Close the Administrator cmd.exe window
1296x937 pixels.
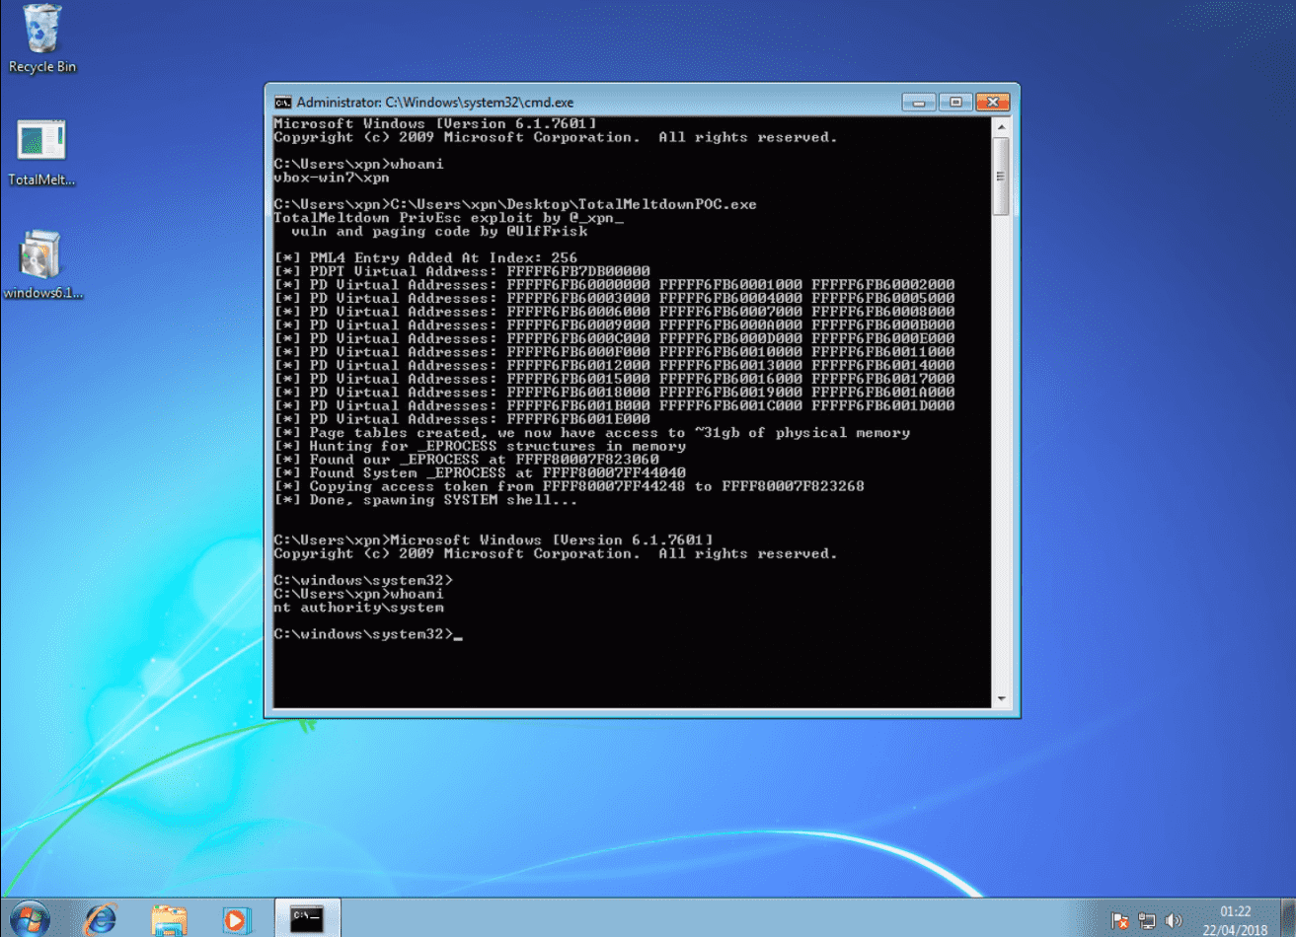993,102
